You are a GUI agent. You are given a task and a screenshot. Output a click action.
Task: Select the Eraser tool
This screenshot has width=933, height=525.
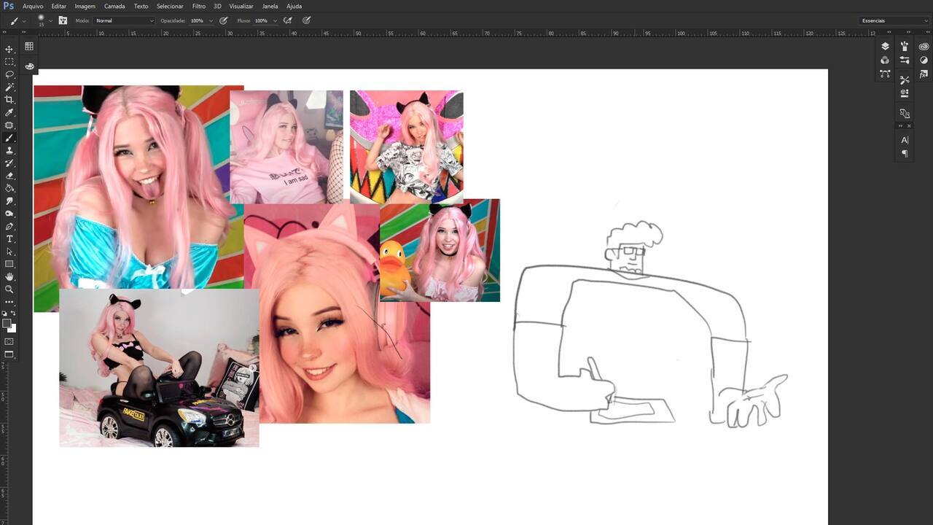9,176
